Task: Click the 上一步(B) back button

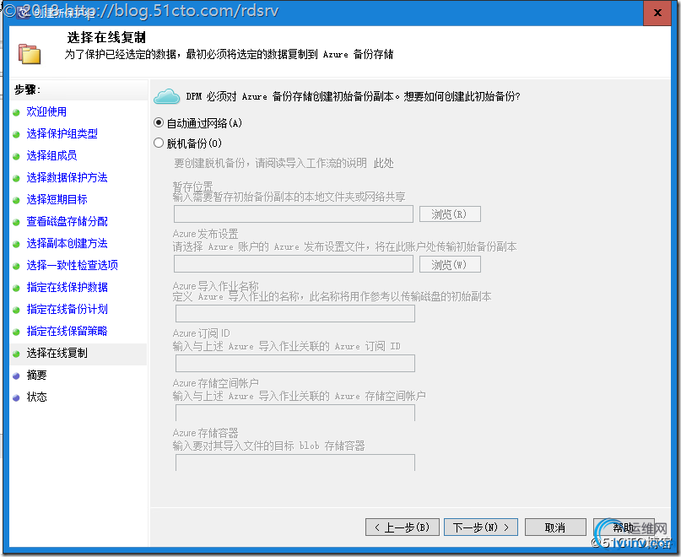Action: [x=403, y=527]
